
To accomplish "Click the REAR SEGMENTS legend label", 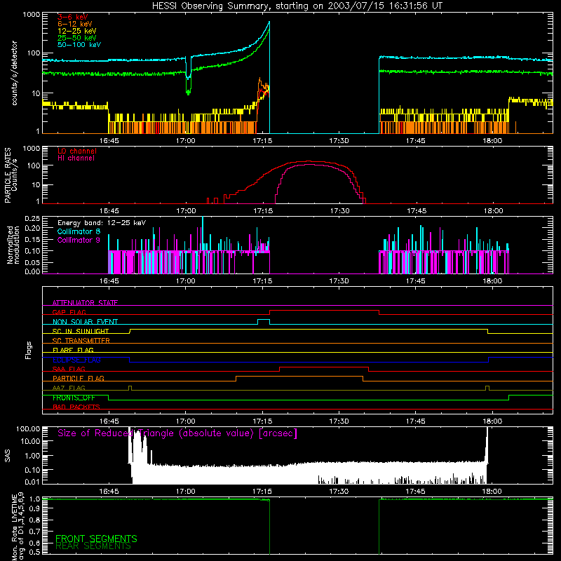I will tap(93, 546).
